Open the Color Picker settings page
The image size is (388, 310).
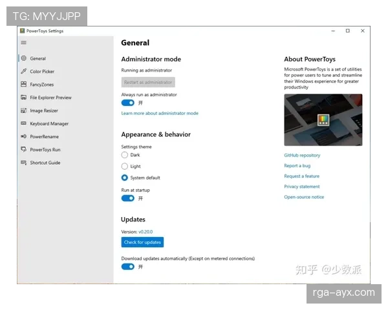65,72
